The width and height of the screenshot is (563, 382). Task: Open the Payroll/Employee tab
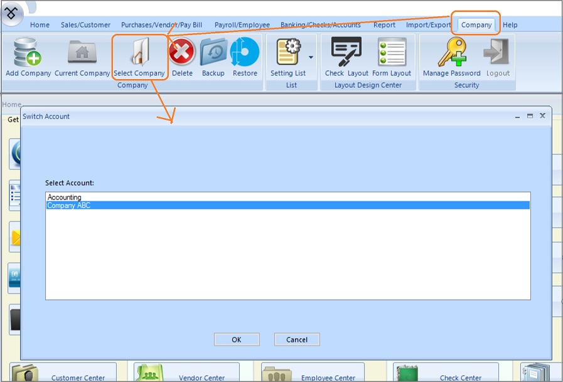coord(242,25)
